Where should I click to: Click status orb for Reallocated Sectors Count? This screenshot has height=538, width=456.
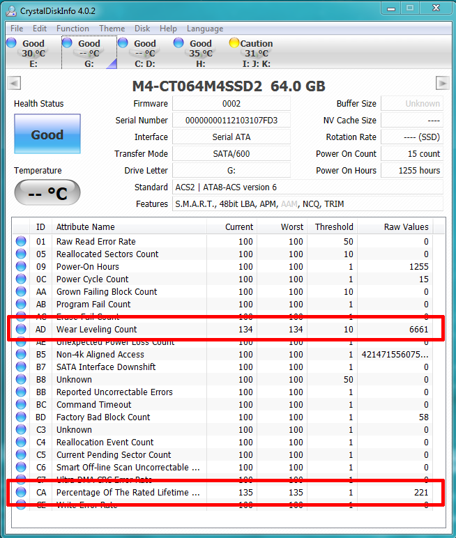click(x=21, y=254)
